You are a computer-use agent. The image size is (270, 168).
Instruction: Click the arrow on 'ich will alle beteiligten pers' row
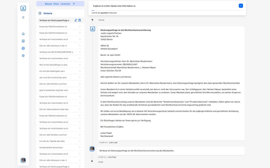click(80, 71)
